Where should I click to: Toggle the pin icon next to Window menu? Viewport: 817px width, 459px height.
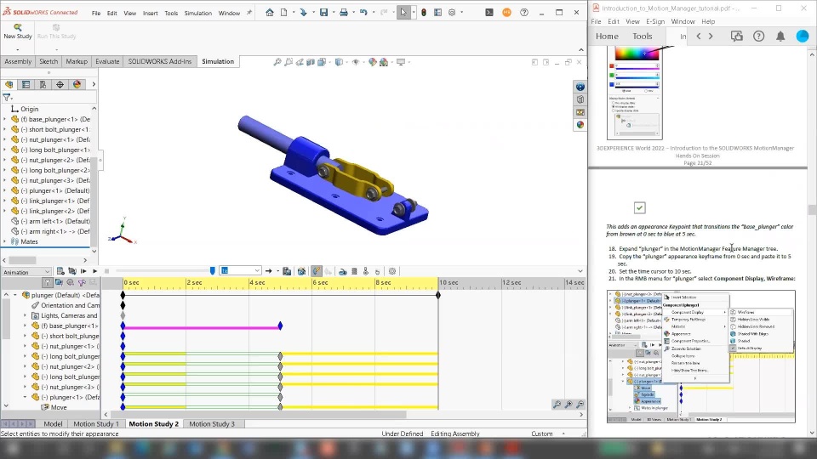click(249, 13)
